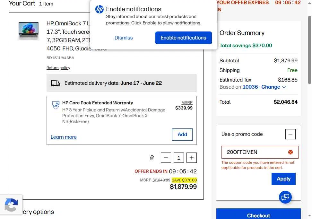Viewport: 312px width, 219px height.
Task: Click the Enable notifications button
Action: [x=184, y=38]
